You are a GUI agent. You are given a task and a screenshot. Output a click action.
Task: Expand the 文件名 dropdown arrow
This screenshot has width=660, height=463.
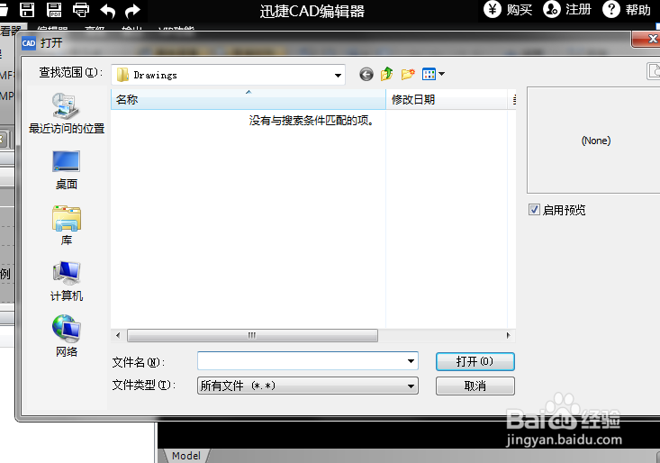[411, 361]
